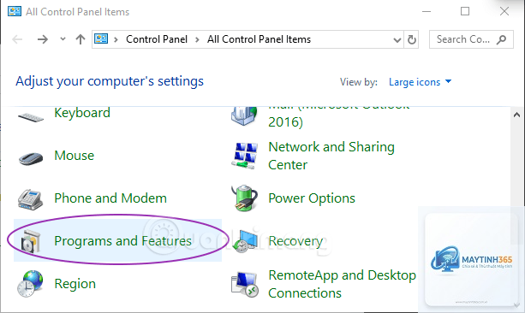The width and height of the screenshot is (525, 313).
Task: Open the Region settings link
Action: point(75,284)
